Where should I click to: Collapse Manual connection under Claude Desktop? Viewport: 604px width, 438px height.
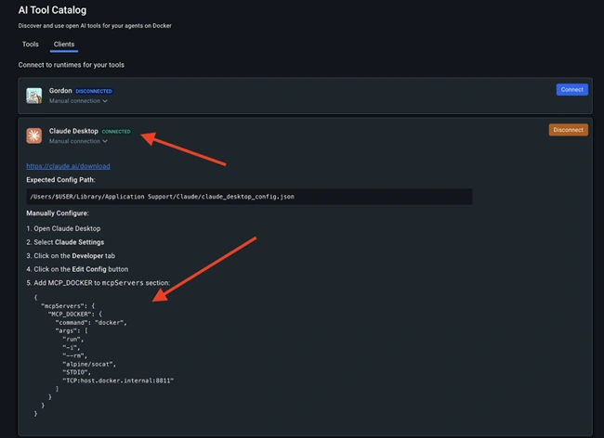point(78,141)
